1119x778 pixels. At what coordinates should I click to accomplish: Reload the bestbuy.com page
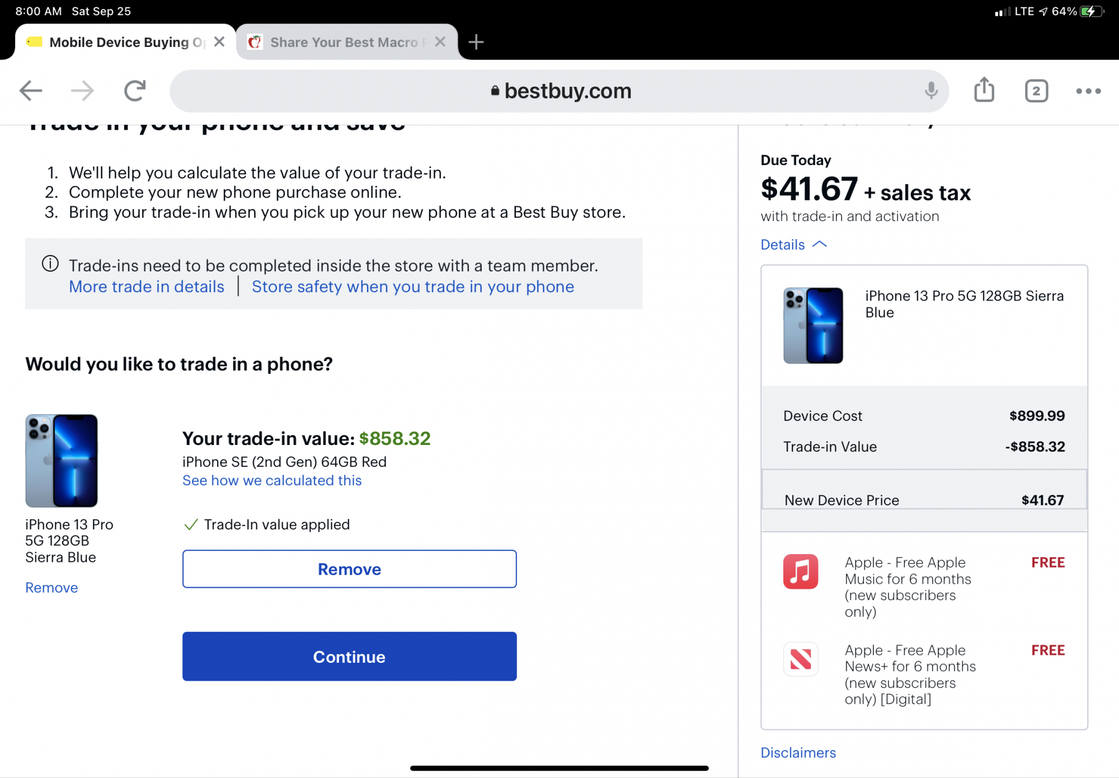click(x=135, y=90)
